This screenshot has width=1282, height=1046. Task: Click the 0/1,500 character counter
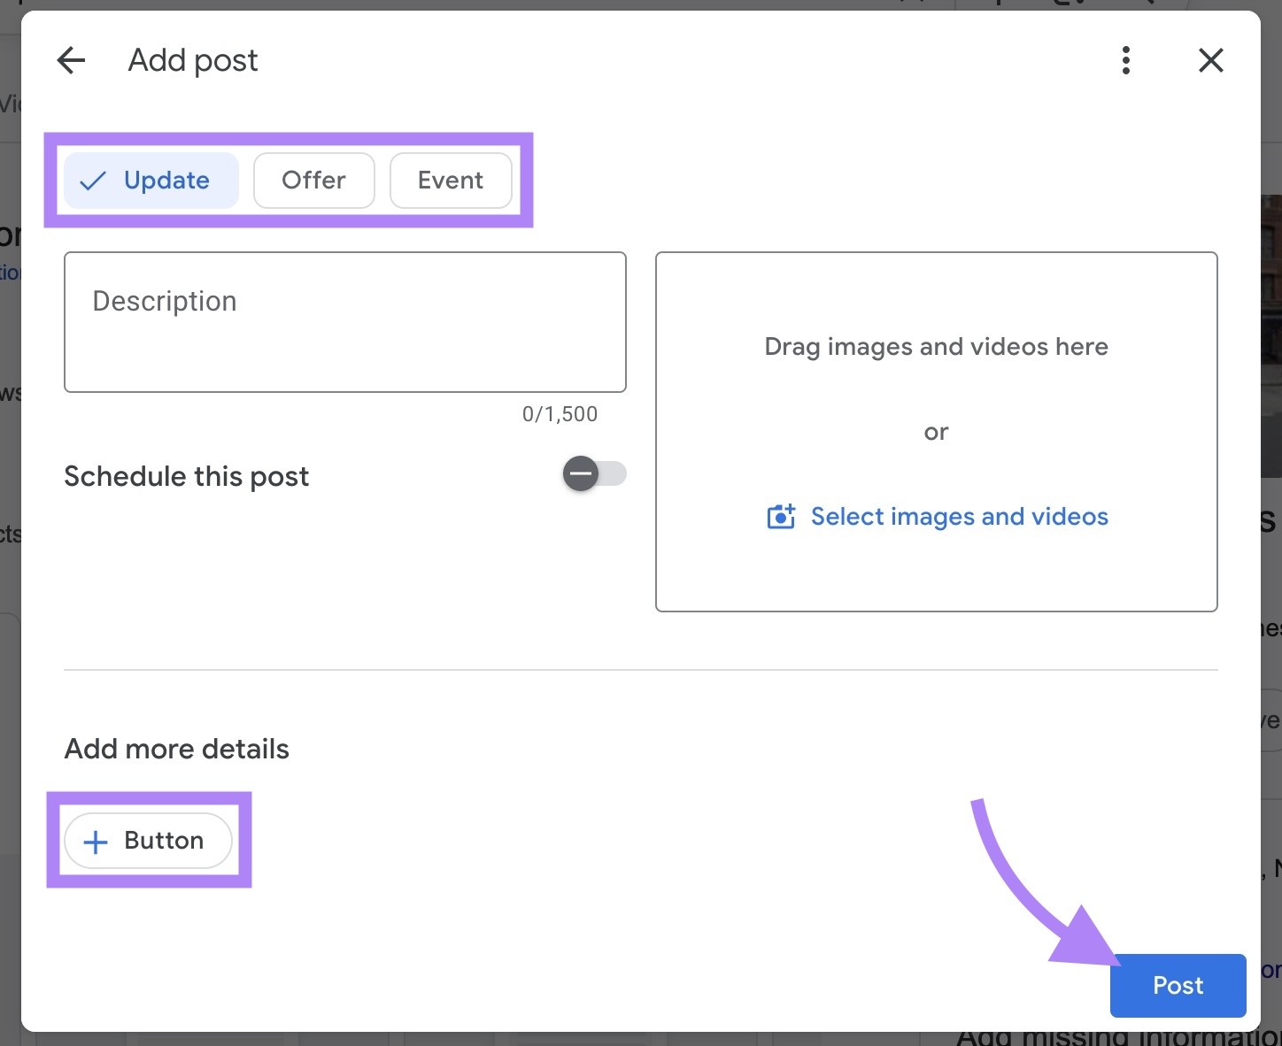coord(560,413)
